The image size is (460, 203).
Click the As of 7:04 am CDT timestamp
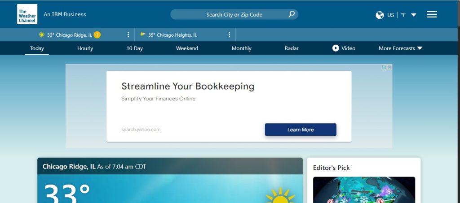coord(121,167)
